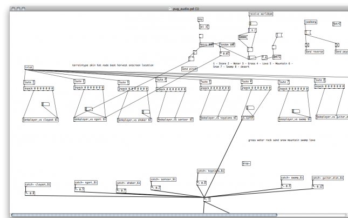Viewport: 348px width, 218px height.
Task: Click the small toggle box under "sel 32"
Action: (202, 35)
